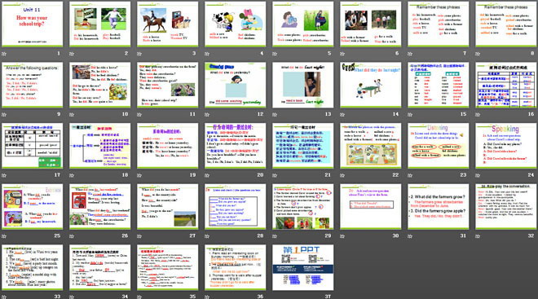Select slide 31 What did the farmers grow

pos(439,206)
